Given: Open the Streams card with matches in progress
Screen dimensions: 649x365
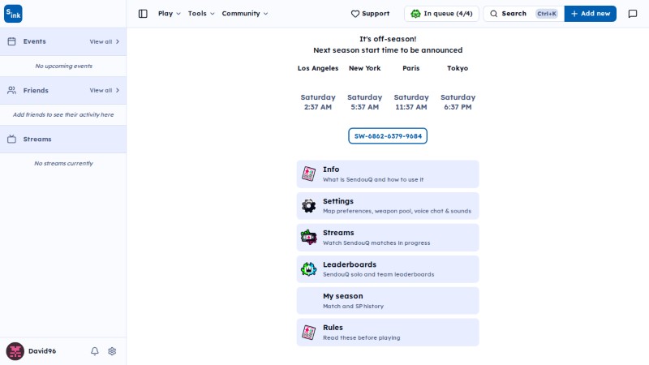Looking at the screenshot, I should (x=388, y=238).
